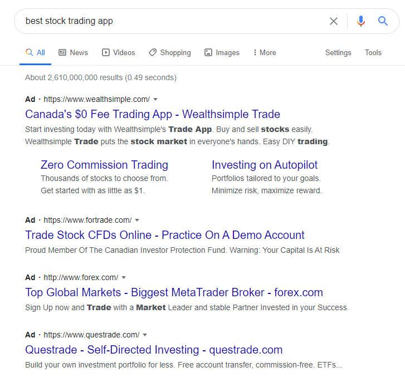
Task: Expand the wealthsimple.com ad dropdown arrow
Action: click(155, 100)
